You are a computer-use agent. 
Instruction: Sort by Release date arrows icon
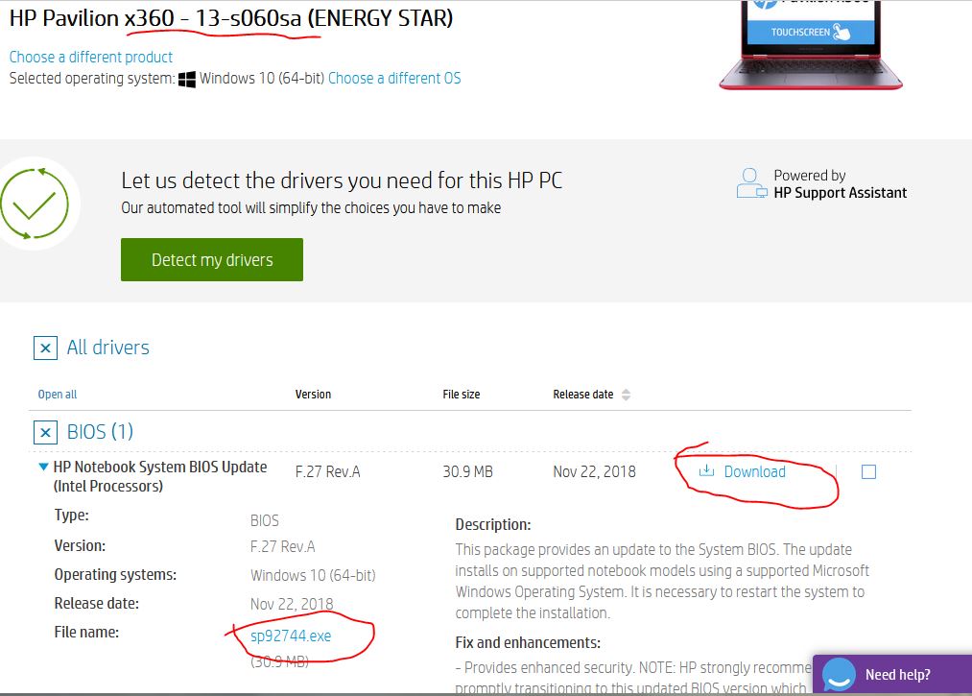click(x=627, y=395)
